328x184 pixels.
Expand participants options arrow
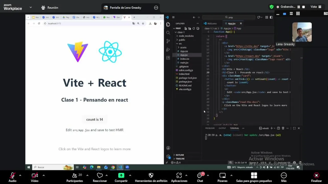pos(87,175)
